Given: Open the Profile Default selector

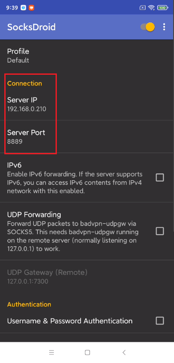Looking at the screenshot, I should pos(87,56).
